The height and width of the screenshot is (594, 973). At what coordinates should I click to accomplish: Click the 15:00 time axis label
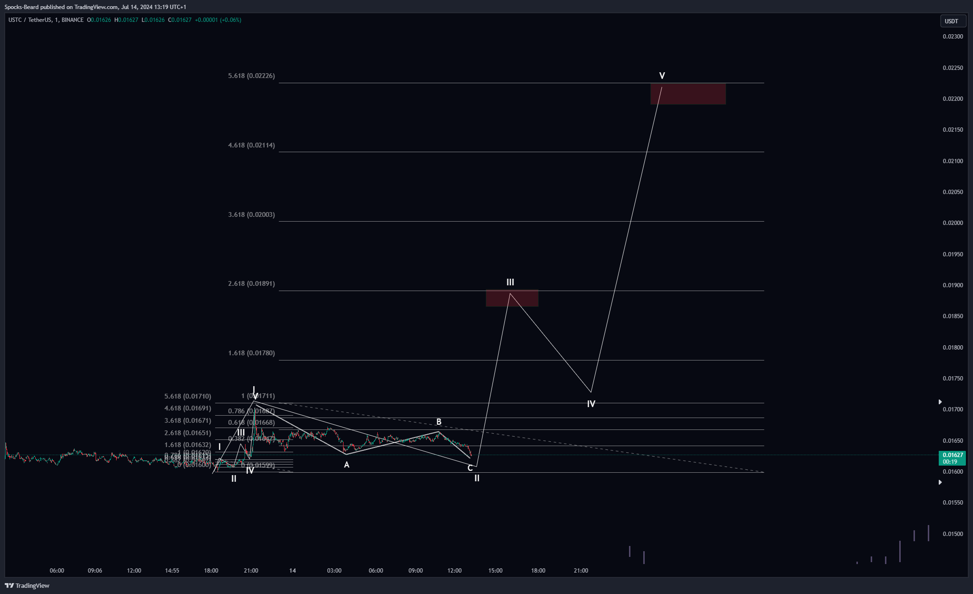[x=495, y=571]
